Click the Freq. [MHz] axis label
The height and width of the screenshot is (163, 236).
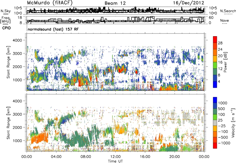pyautogui.click(x=5, y=20)
